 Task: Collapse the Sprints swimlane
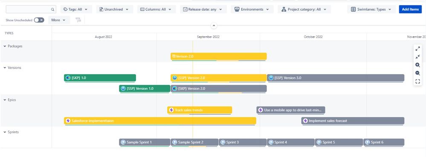point(5,132)
